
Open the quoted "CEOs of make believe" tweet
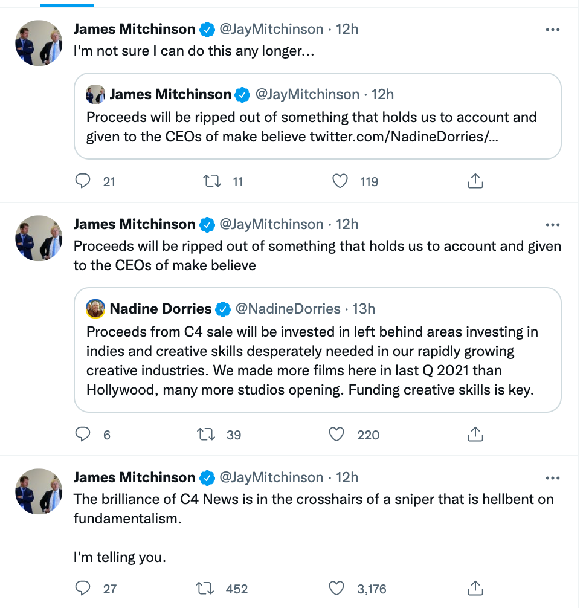(x=317, y=126)
